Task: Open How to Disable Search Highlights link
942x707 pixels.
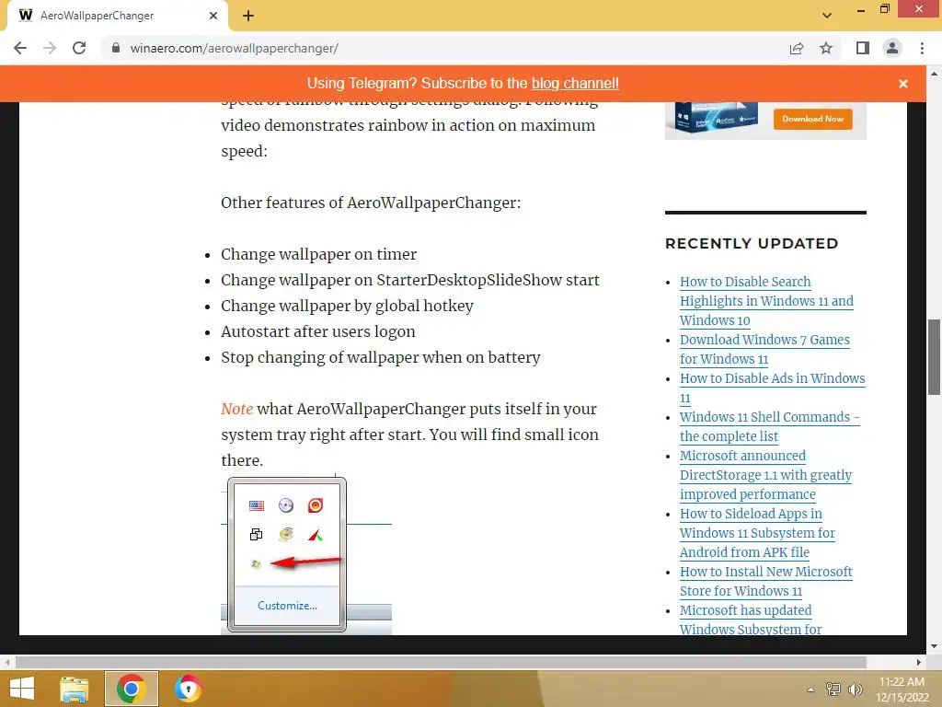Action: coord(766,301)
